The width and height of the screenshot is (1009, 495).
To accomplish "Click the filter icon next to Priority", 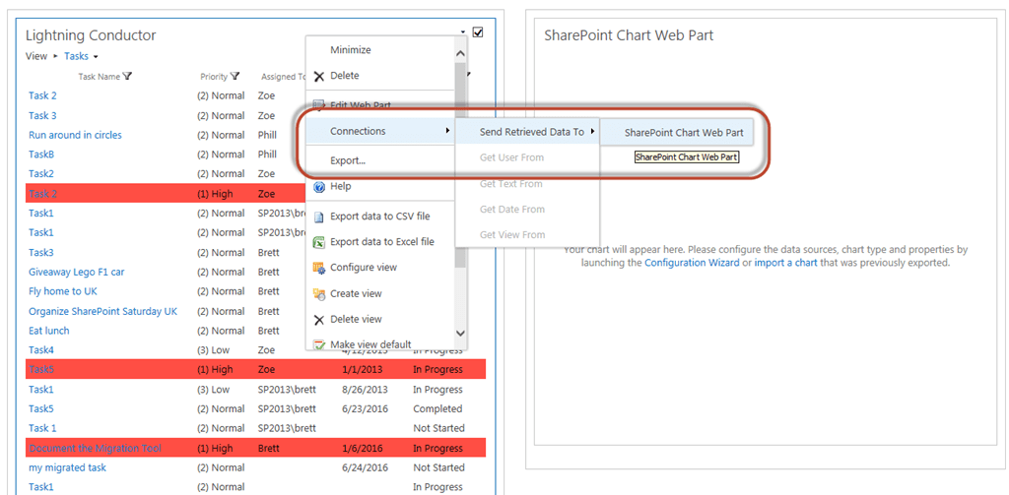I will click(235, 77).
